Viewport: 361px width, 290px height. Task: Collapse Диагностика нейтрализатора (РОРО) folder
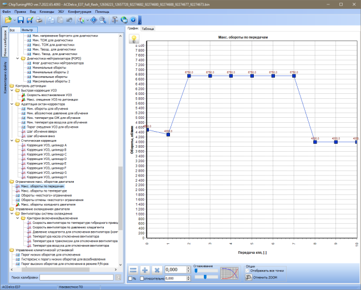(18, 58)
